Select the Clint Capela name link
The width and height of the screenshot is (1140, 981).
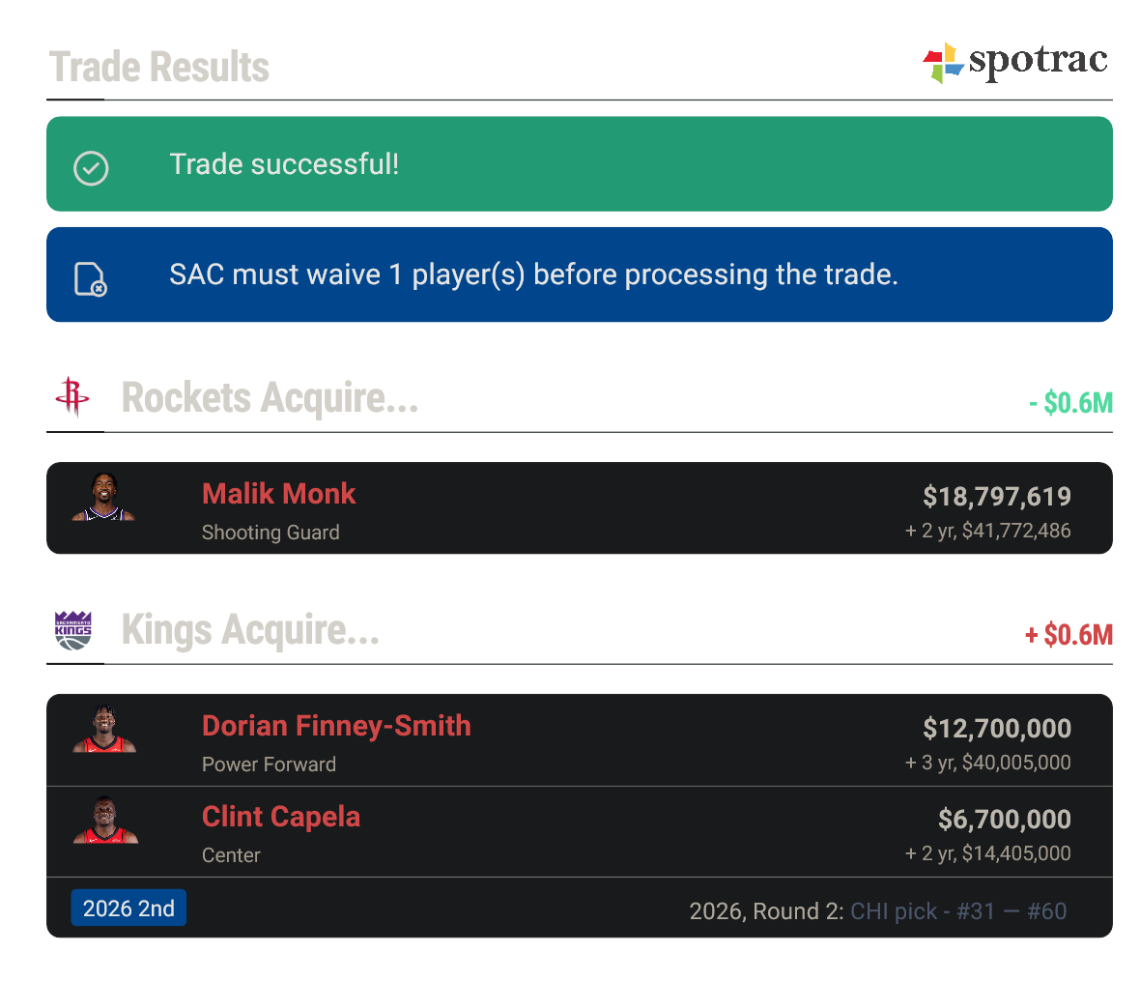click(x=281, y=817)
